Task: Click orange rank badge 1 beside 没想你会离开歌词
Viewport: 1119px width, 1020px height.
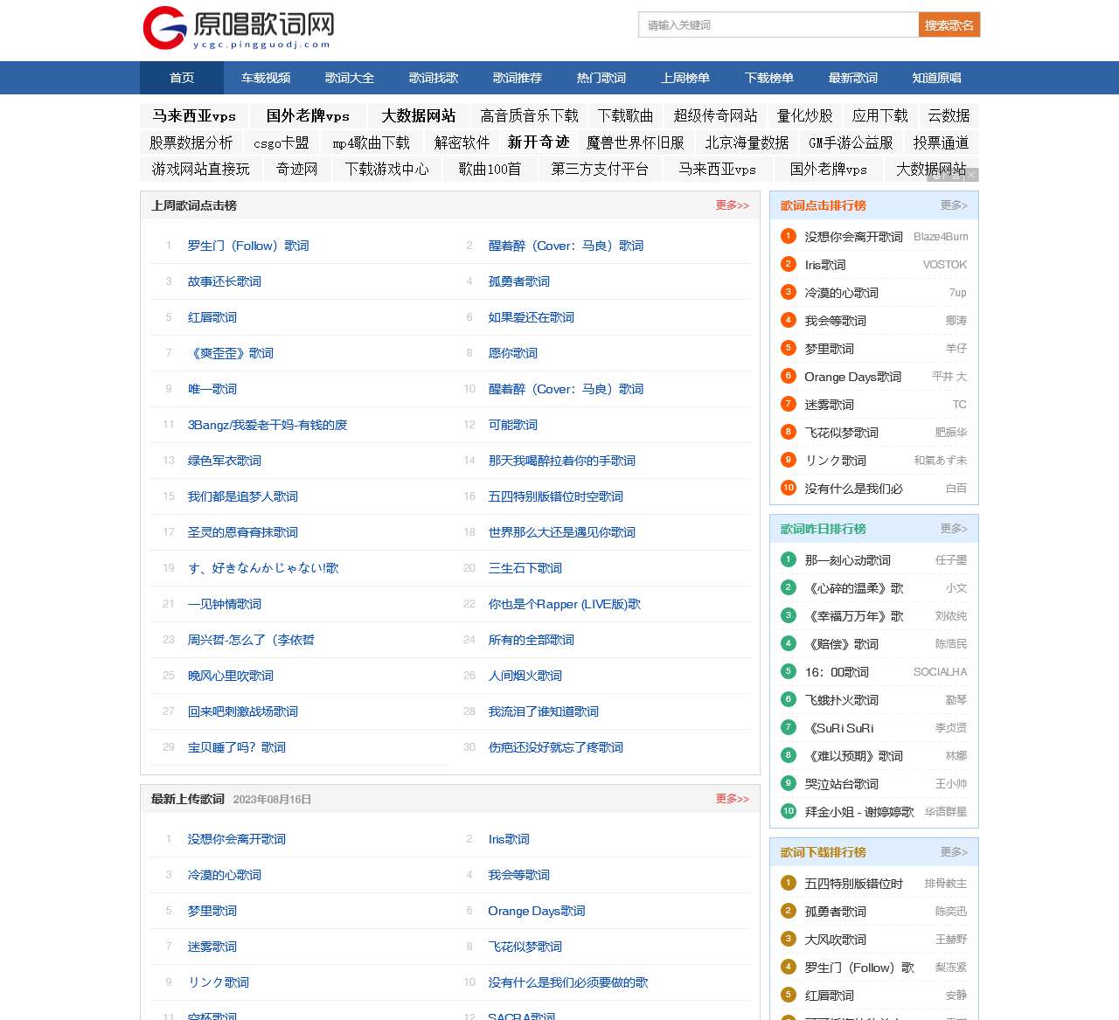Action: (x=788, y=236)
